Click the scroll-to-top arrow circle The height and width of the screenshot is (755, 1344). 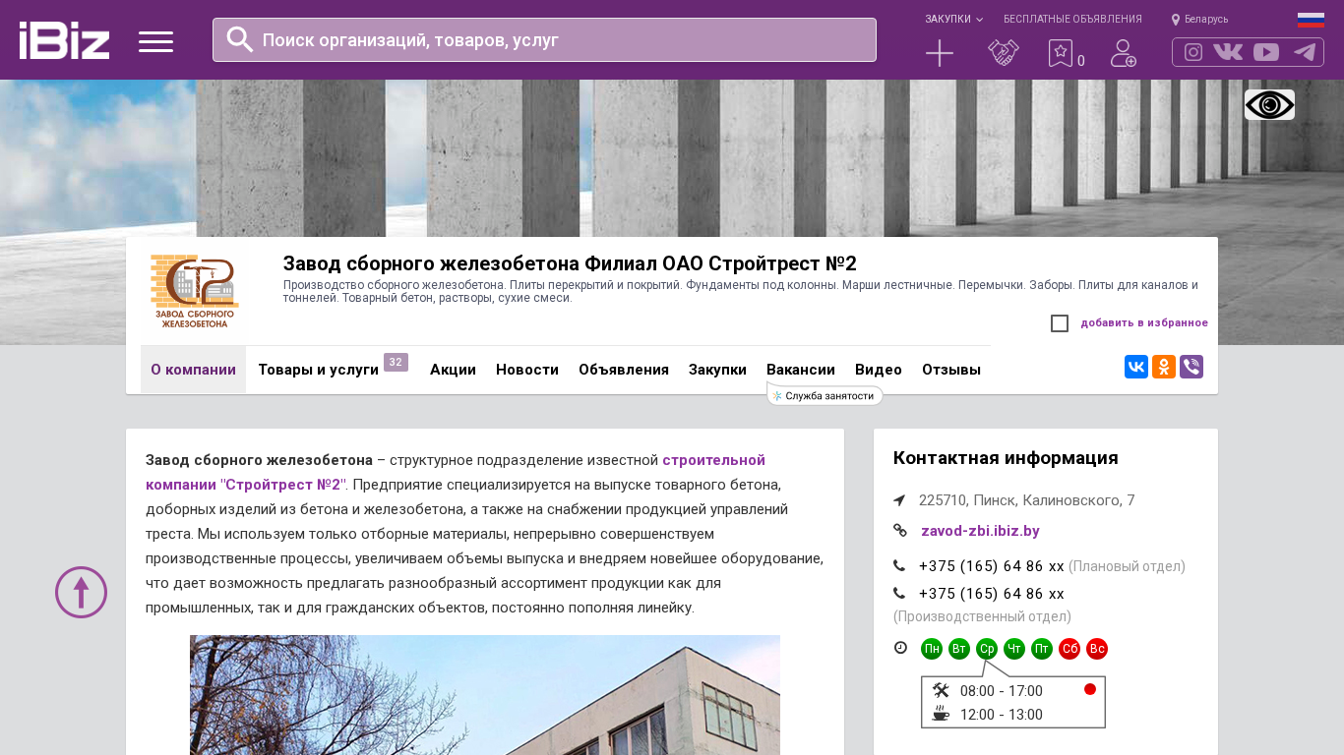pos(81,592)
